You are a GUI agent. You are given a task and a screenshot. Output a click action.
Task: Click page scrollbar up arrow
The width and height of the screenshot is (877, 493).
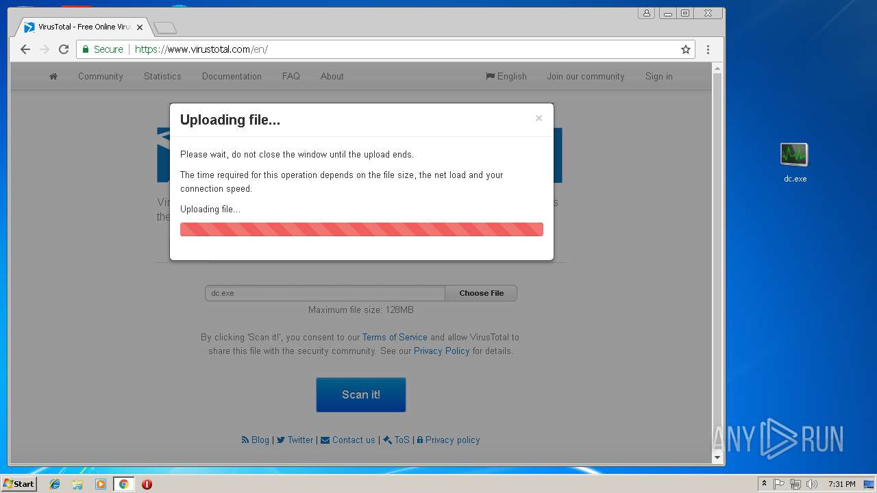717,68
